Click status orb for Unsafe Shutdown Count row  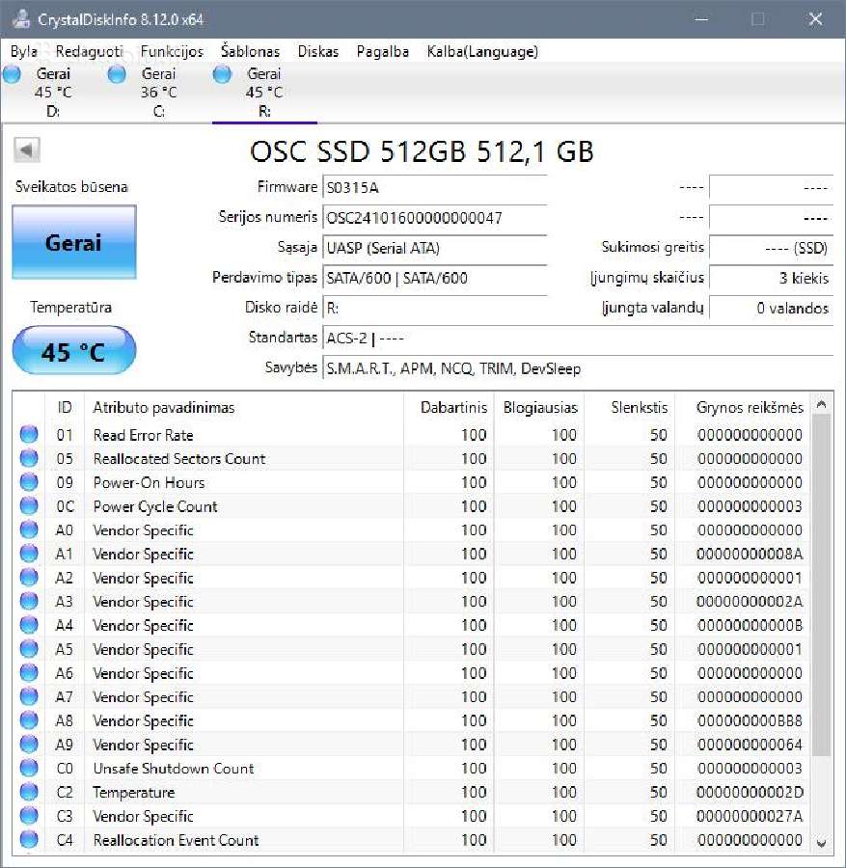(x=29, y=768)
